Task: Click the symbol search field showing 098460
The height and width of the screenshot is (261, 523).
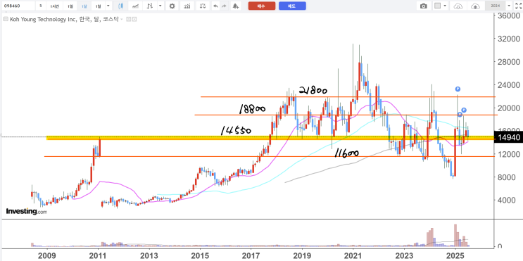Action: pos(18,6)
